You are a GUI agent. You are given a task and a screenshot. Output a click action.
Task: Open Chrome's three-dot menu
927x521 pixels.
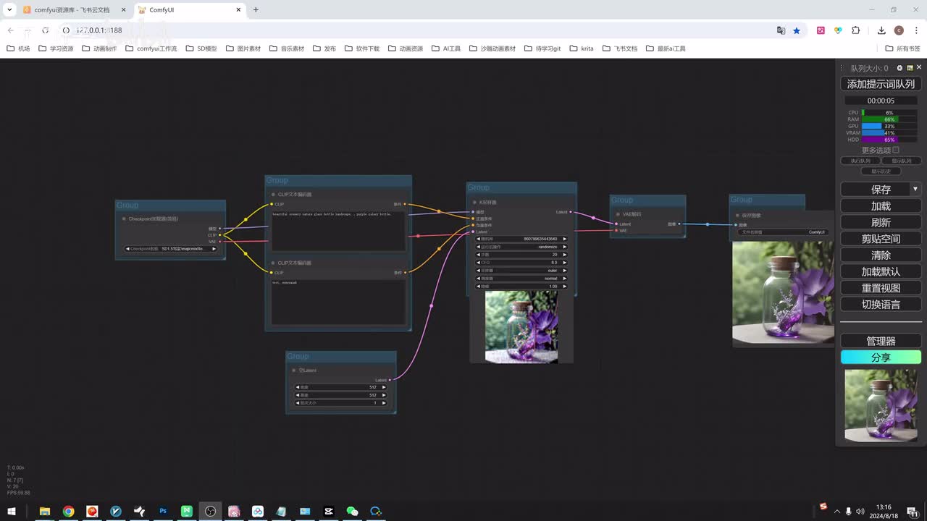click(915, 30)
